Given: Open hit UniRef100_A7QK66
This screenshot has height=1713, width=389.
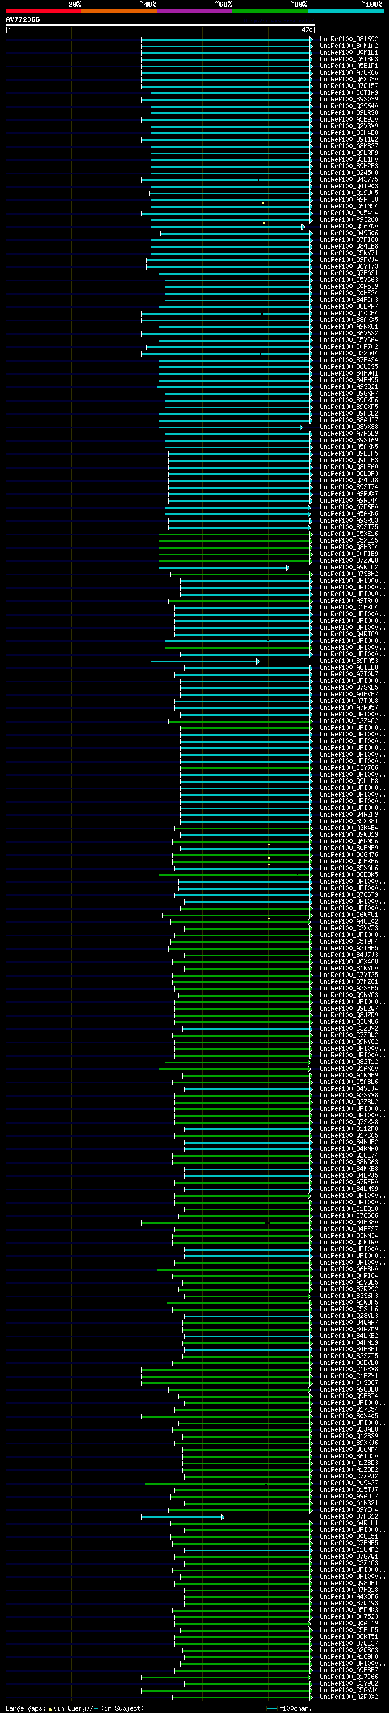Looking at the screenshot, I should click(348, 72).
